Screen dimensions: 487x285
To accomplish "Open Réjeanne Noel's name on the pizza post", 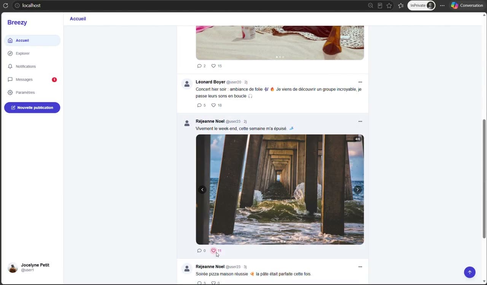I will point(210,267).
